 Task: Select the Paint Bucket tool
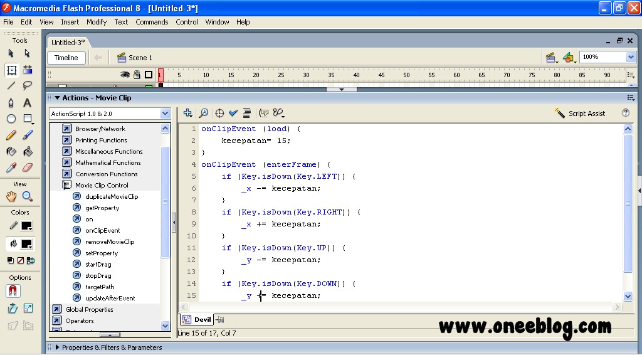(x=27, y=152)
